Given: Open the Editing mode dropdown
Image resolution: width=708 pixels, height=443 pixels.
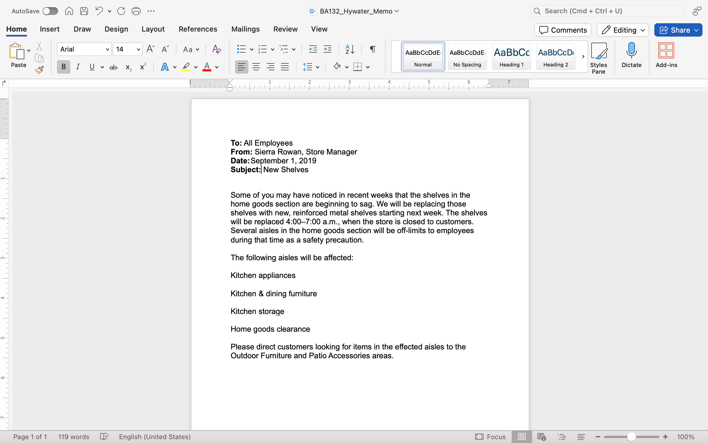Looking at the screenshot, I should click(x=623, y=30).
